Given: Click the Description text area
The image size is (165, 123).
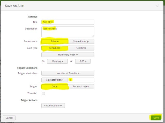Looking at the screenshot, I should (x=68, y=32).
